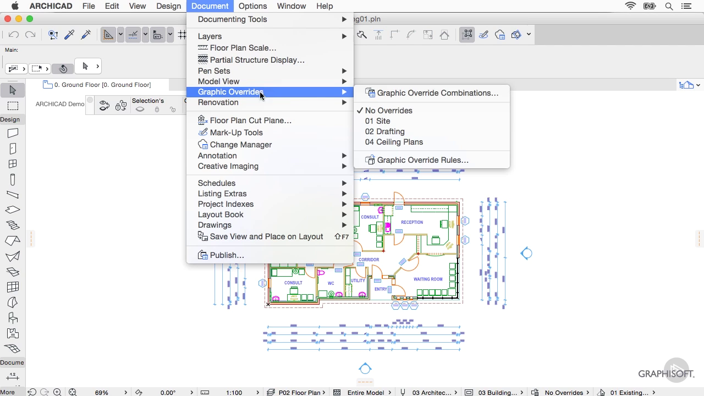Image resolution: width=704 pixels, height=396 pixels.
Task: Click the Undo arrow in toolbar
Action: point(14,35)
